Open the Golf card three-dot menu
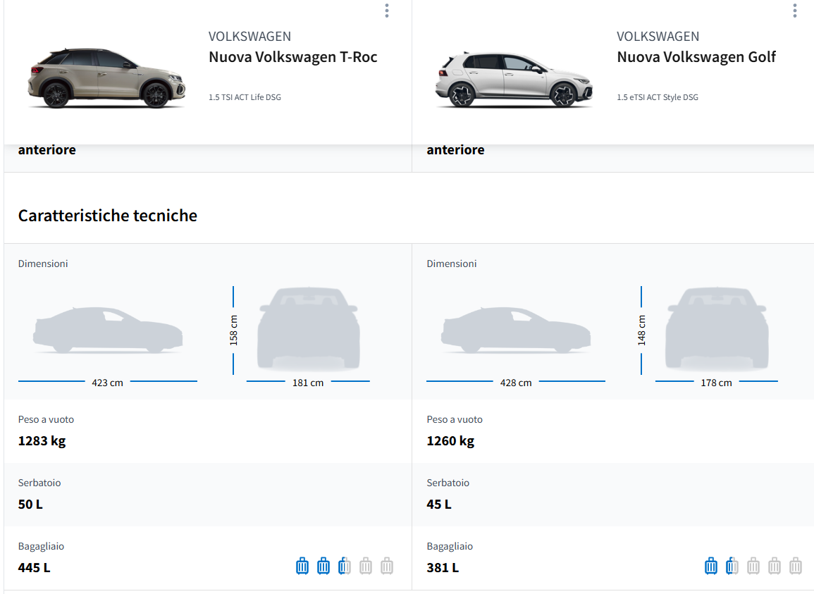814x594 pixels. click(x=795, y=11)
